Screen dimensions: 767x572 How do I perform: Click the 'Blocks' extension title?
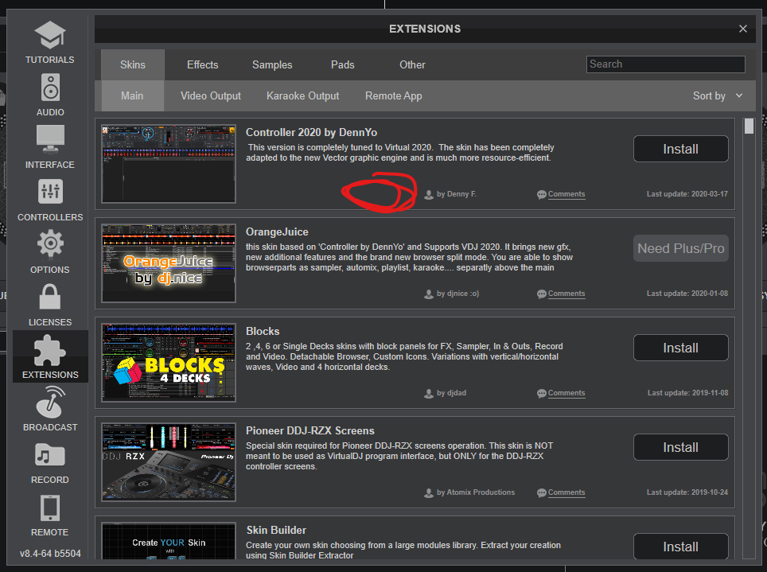pos(263,331)
